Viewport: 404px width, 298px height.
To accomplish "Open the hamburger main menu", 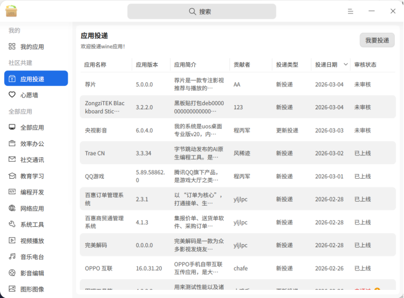I will (350, 11).
